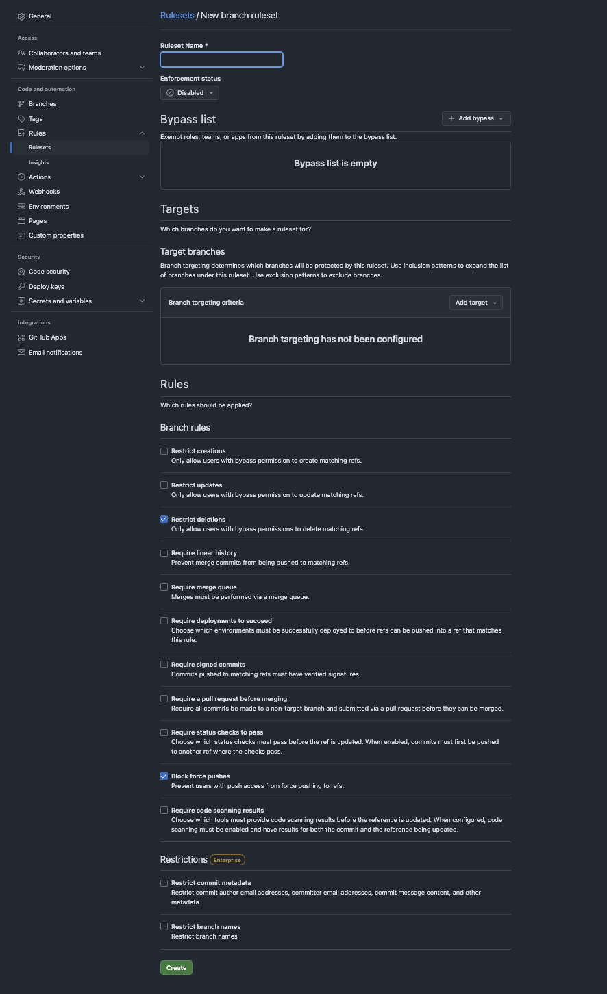Click the GitHub Apps icon
Screen dimensions: 607x994
pos(22,337)
